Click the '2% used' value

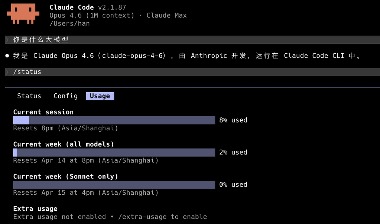tap(233, 153)
